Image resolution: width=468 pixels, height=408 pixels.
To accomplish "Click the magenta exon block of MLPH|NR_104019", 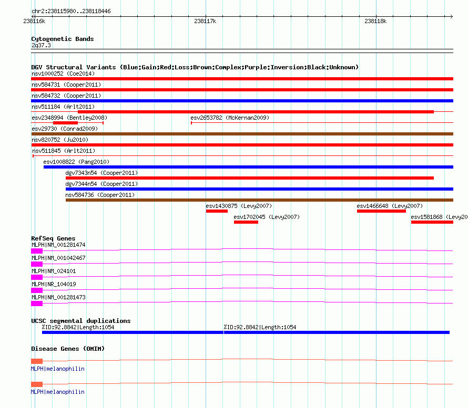I will coord(37,290).
